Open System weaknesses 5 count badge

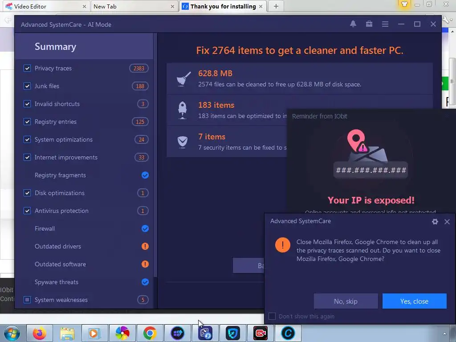[x=142, y=300]
